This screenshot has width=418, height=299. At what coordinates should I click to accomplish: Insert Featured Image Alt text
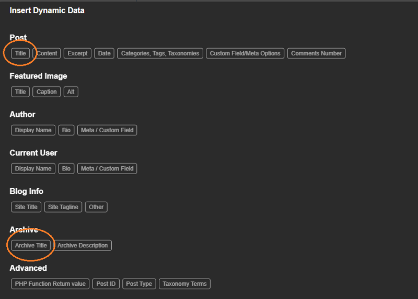(71, 92)
